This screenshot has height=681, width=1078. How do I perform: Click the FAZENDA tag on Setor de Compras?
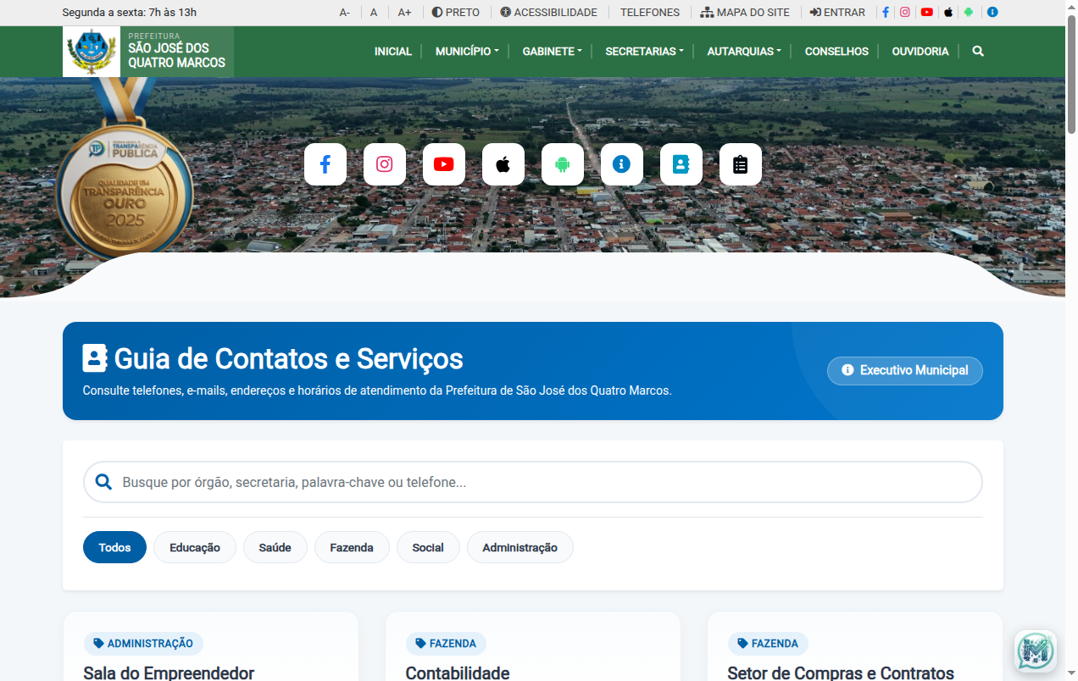[768, 644]
